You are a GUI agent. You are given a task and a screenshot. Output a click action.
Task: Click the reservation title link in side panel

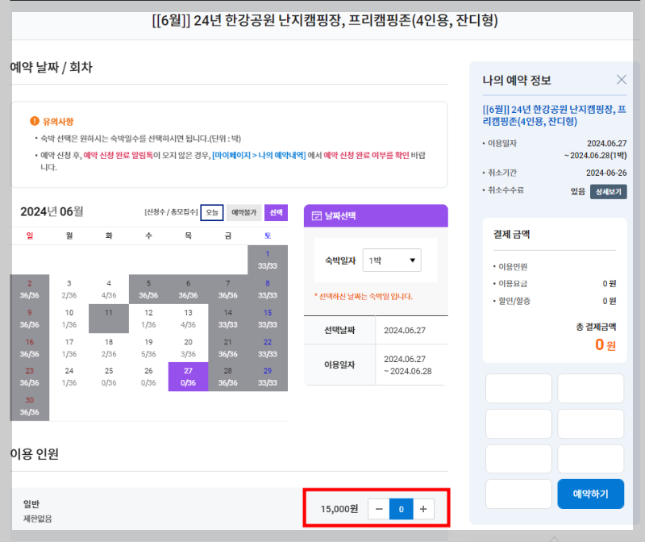554,115
